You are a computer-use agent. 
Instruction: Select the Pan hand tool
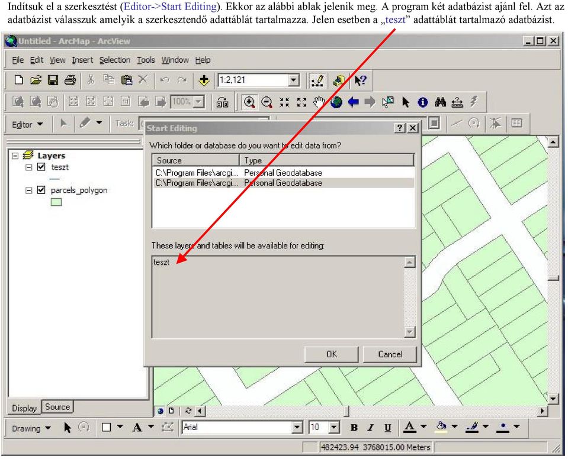click(319, 102)
